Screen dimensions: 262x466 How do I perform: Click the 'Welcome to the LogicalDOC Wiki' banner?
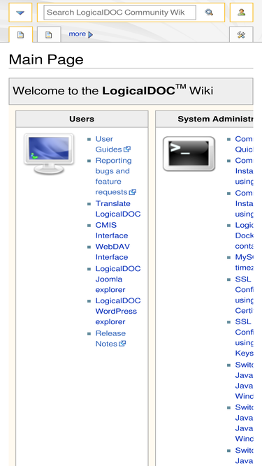(x=131, y=91)
